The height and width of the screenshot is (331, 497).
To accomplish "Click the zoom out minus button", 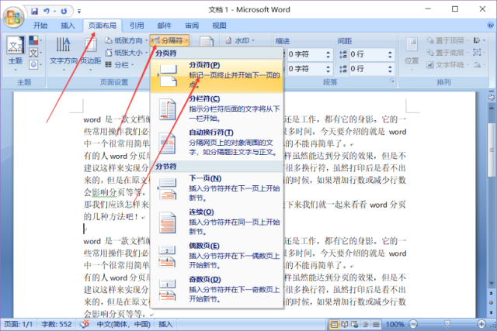I will pyautogui.click(x=413, y=324).
